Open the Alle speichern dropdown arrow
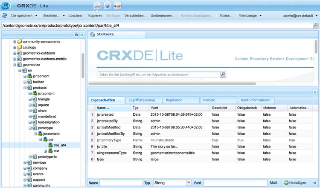Screen dimensions: 320x188 [x=36, y=16]
